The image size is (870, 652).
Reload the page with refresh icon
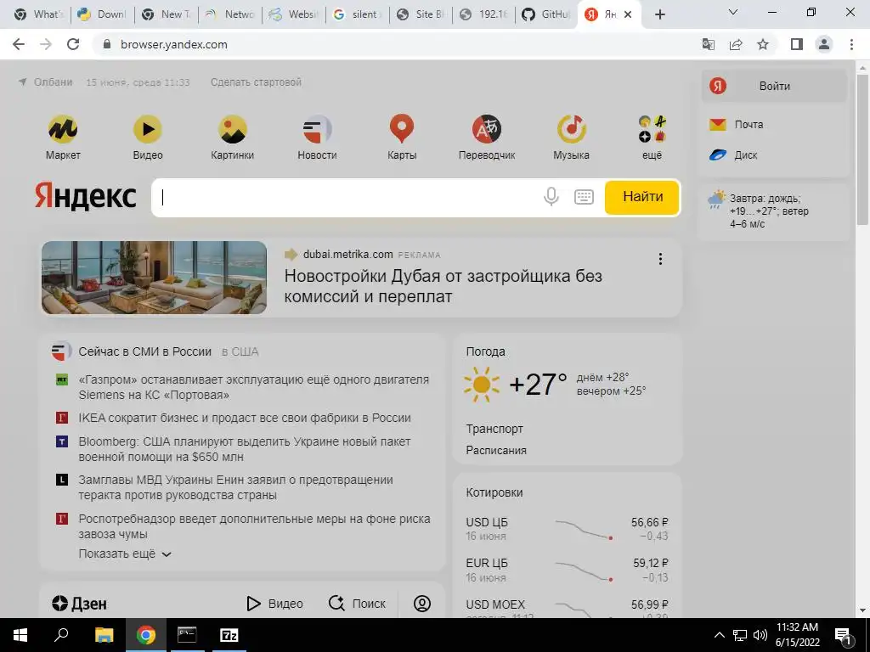tap(73, 44)
